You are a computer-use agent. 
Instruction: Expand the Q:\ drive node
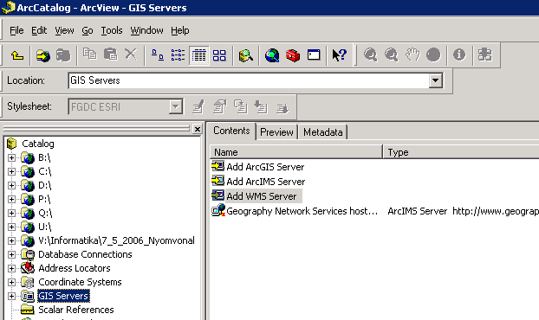click(x=11, y=213)
